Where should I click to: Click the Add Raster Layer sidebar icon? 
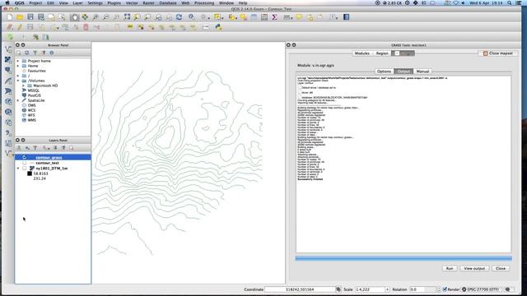coord(8,60)
